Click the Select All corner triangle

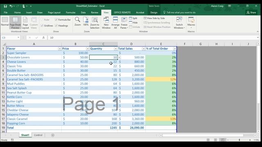pyautogui.click(x=4, y=44)
